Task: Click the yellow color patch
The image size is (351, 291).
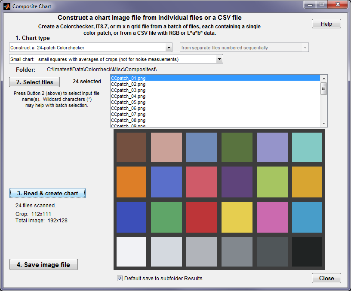Action: pyautogui.click(x=237, y=217)
